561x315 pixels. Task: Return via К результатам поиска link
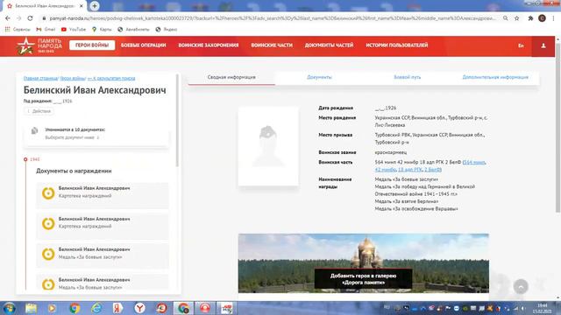[111, 78]
